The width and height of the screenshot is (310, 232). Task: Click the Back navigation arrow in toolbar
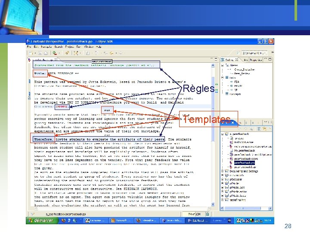click(x=112, y=53)
